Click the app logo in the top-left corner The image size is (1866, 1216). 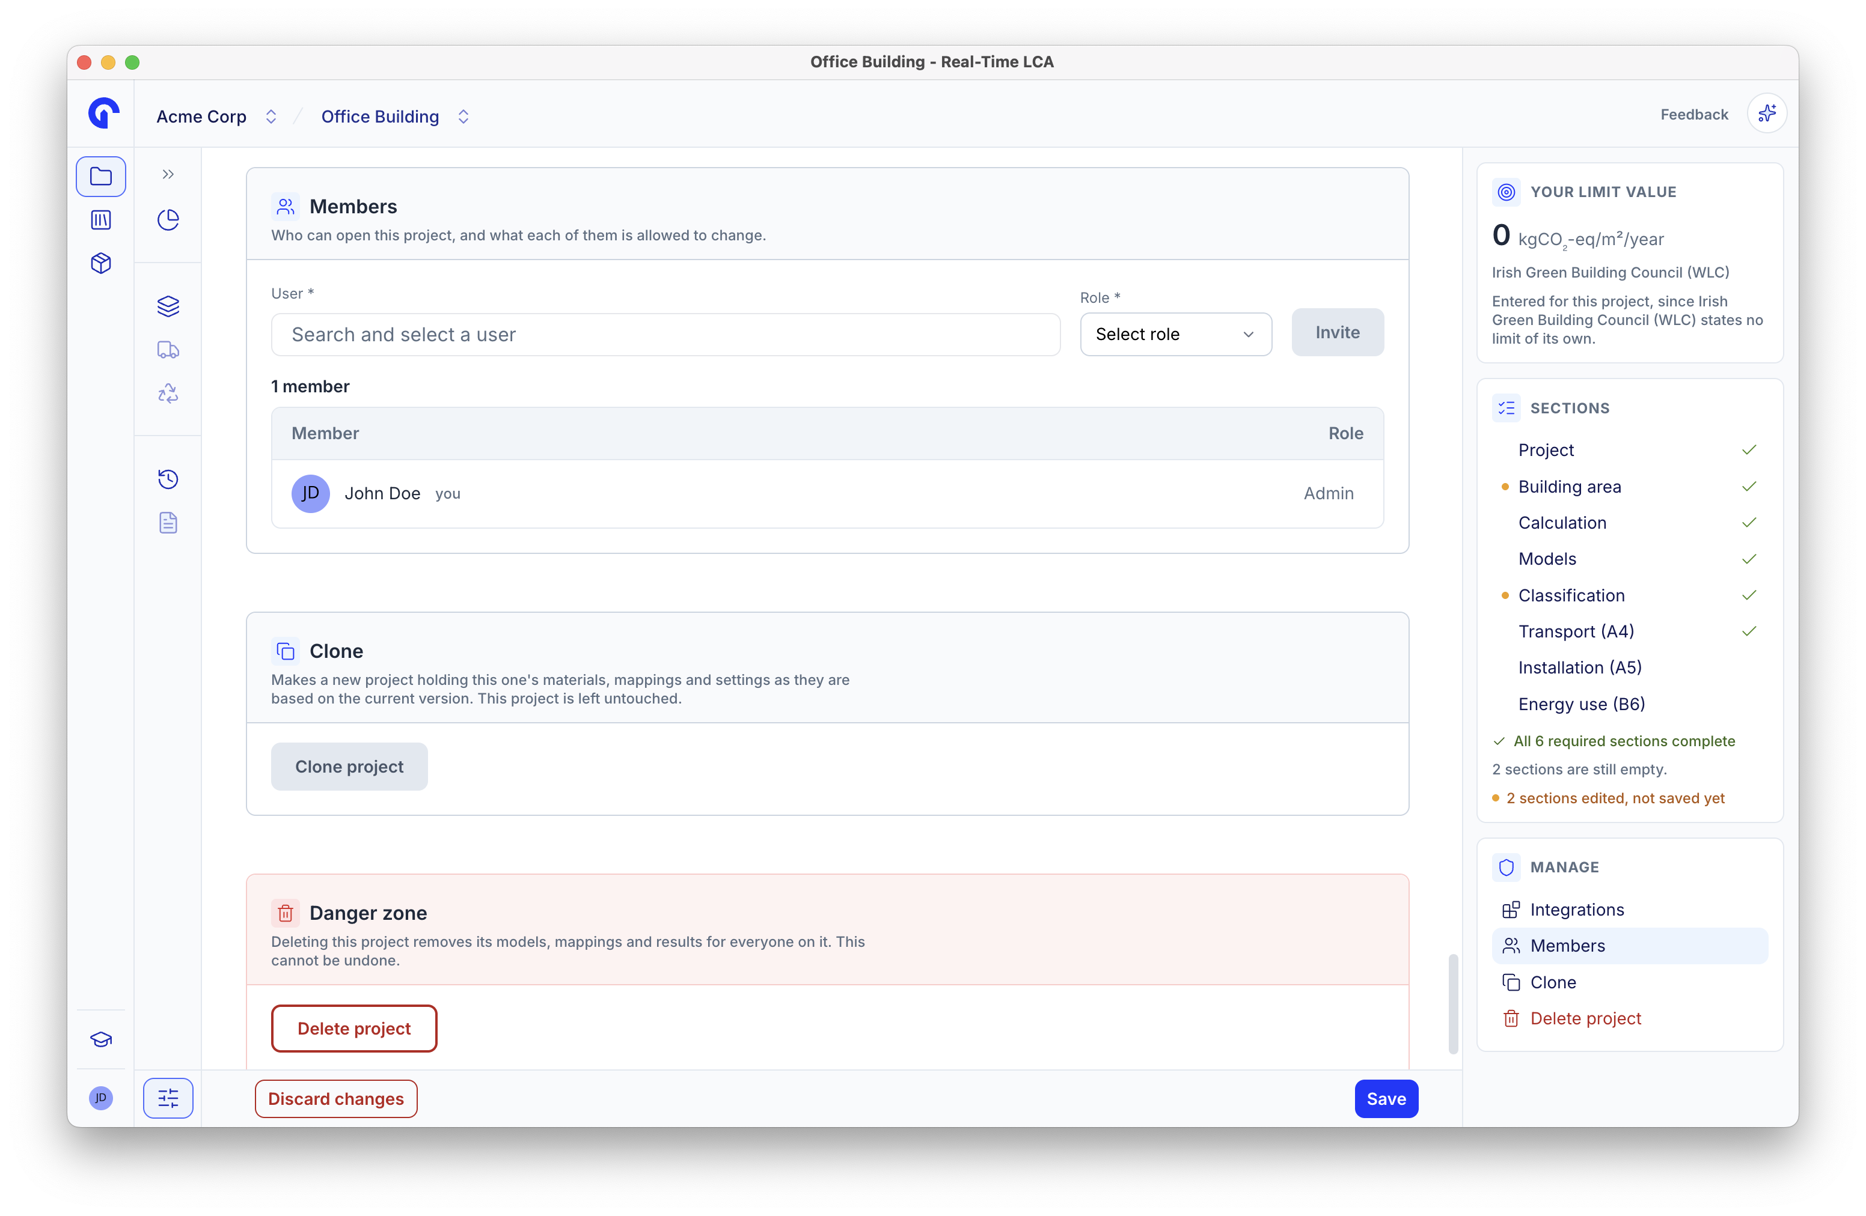pos(103,114)
